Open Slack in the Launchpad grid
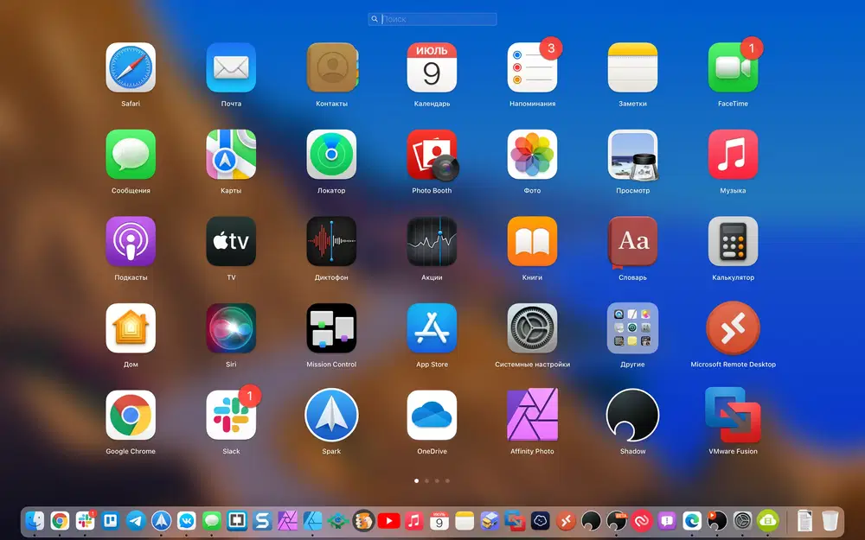The width and height of the screenshot is (865, 540). 231,416
